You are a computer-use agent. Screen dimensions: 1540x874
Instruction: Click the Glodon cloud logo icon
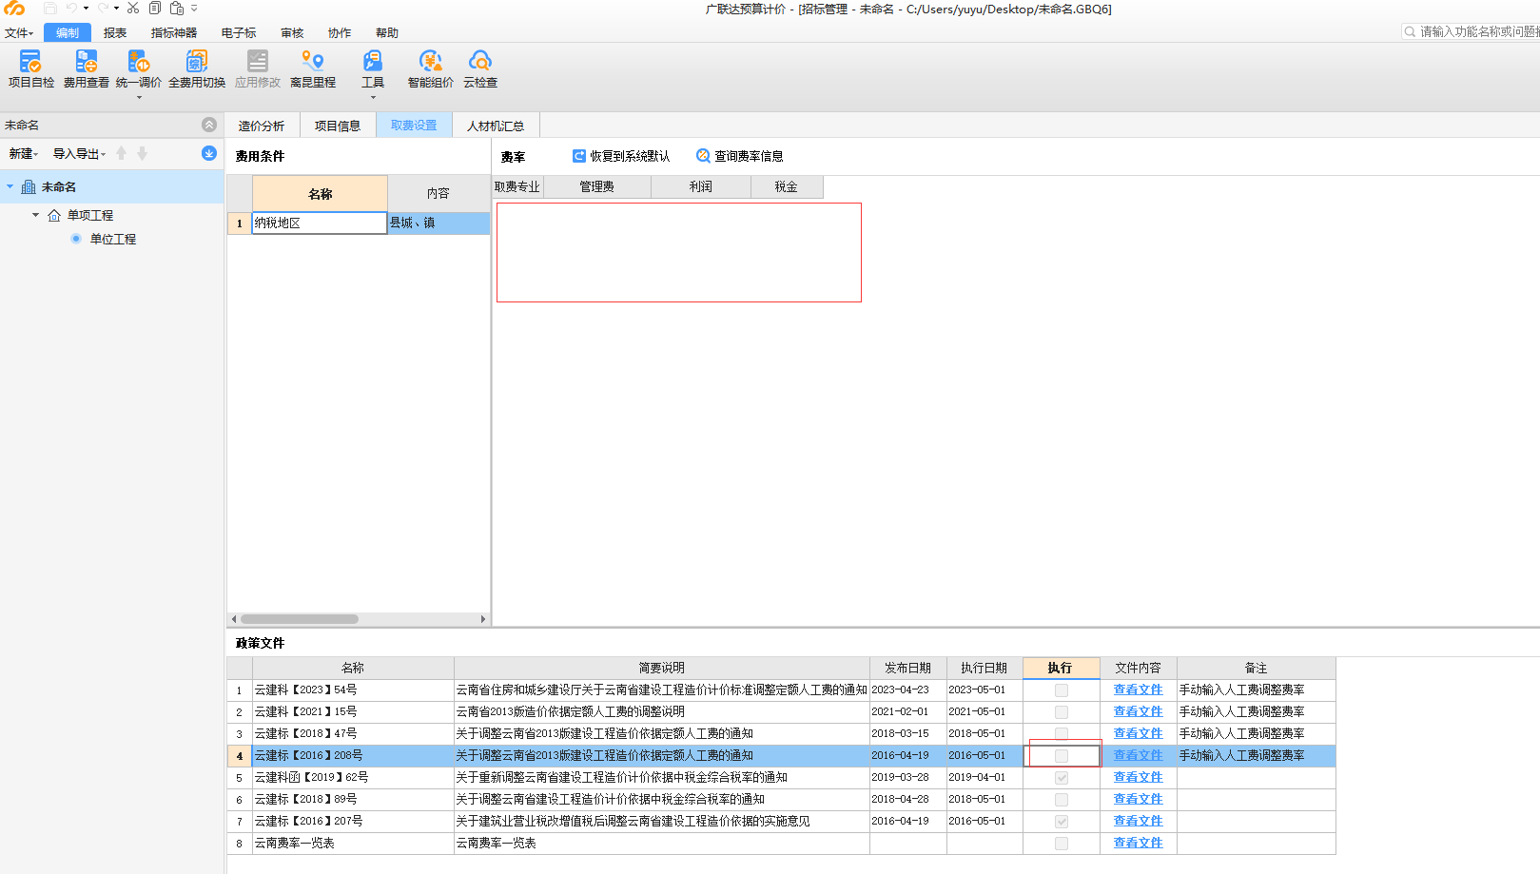[14, 9]
